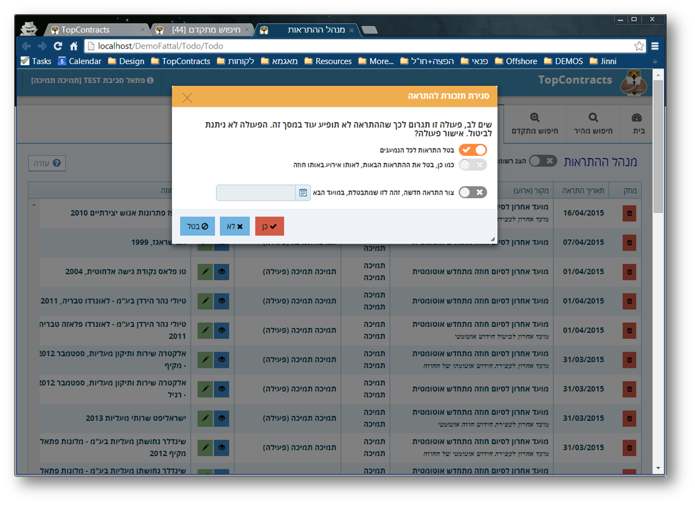Edit the טו פלאס נקודת גישה אלחוטית contract
Screen dimensions: 695x505
point(205,272)
